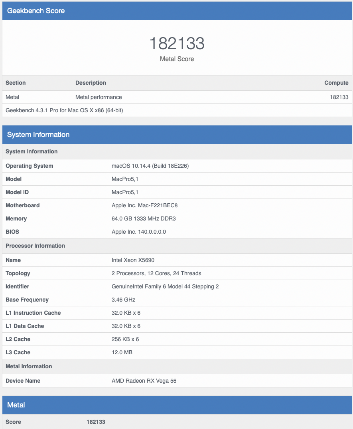
Task: Click the 'L1 Data Cache' label
Action: click(x=25, y=326)
